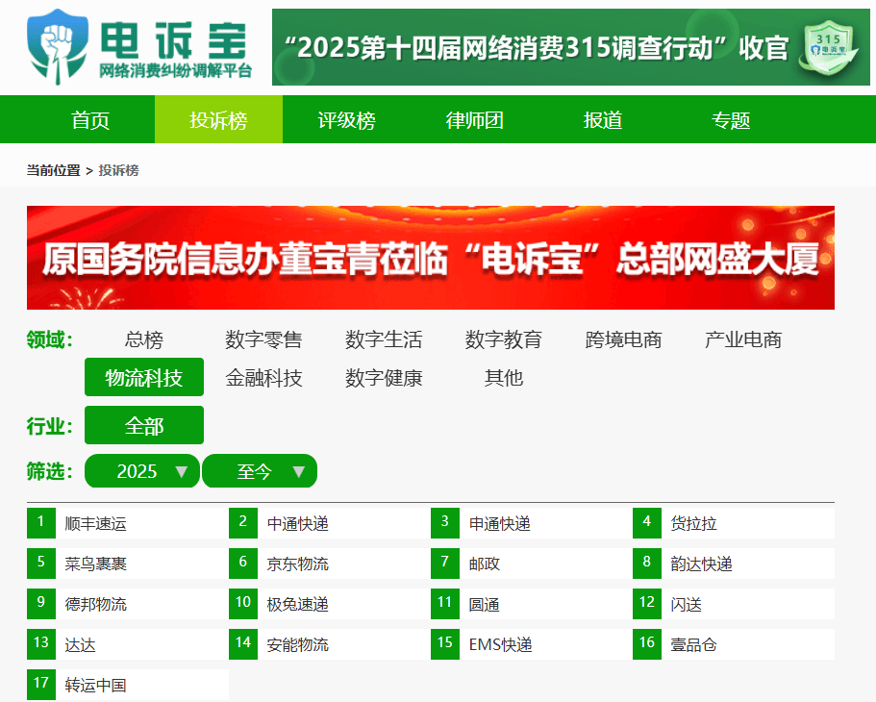Click the 全部 industry button

(144, 424)
